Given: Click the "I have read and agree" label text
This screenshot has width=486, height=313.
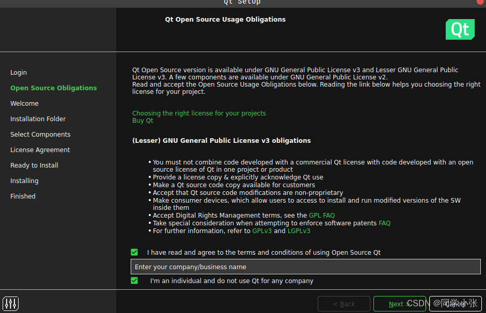Looking at the screenshot, I should pos(264,253).
